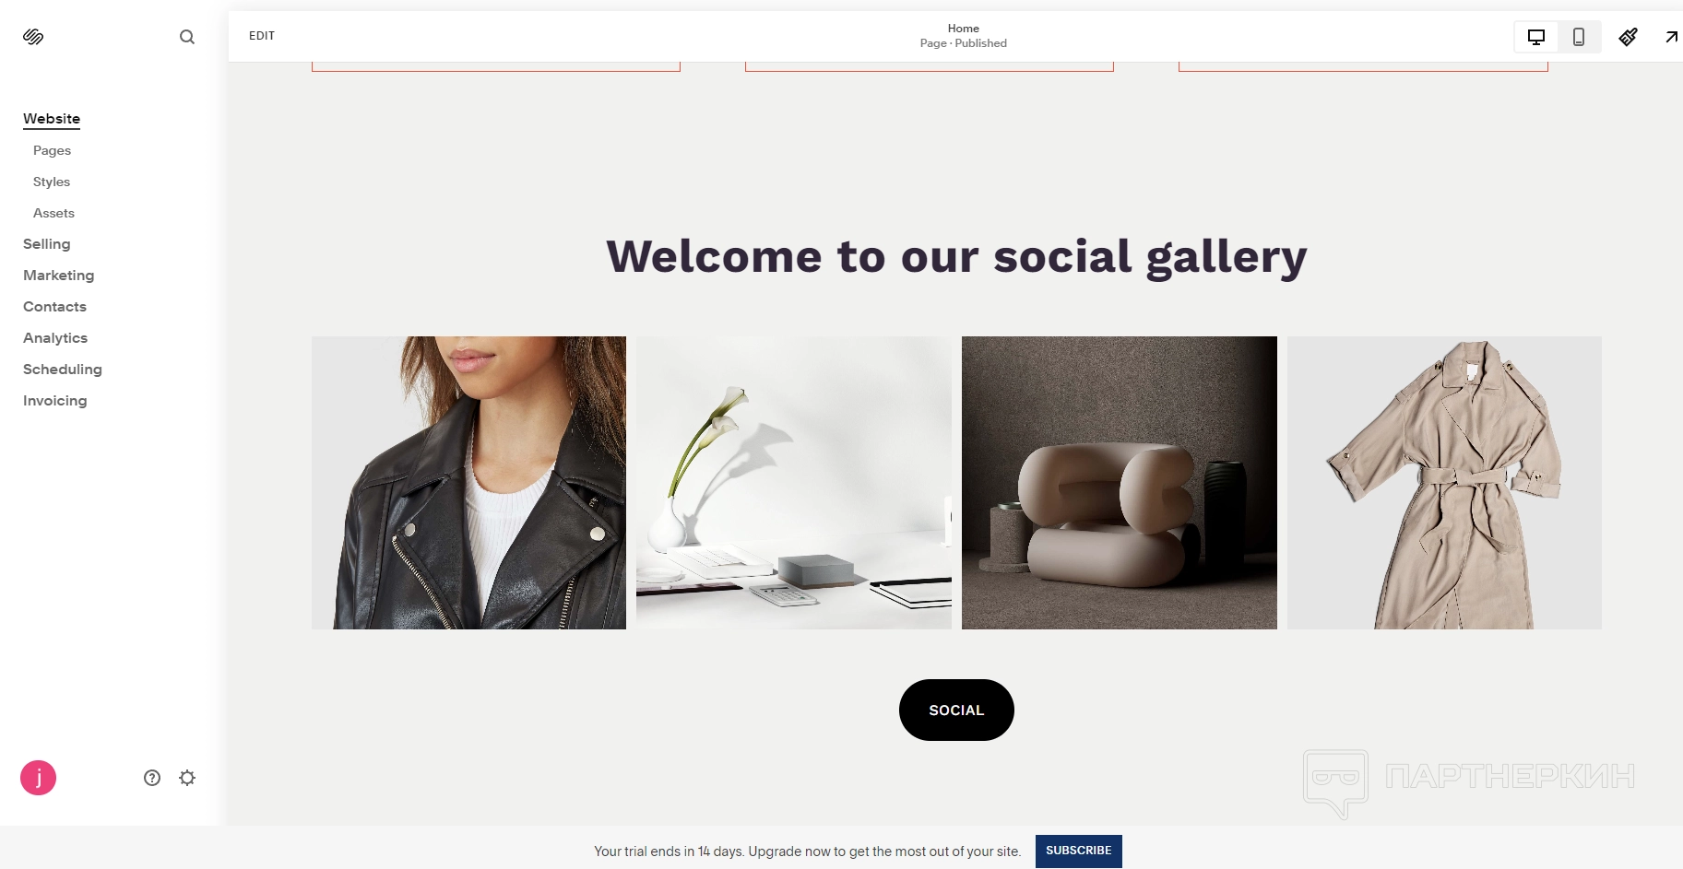Open the Selling menu

pos(47,244)
